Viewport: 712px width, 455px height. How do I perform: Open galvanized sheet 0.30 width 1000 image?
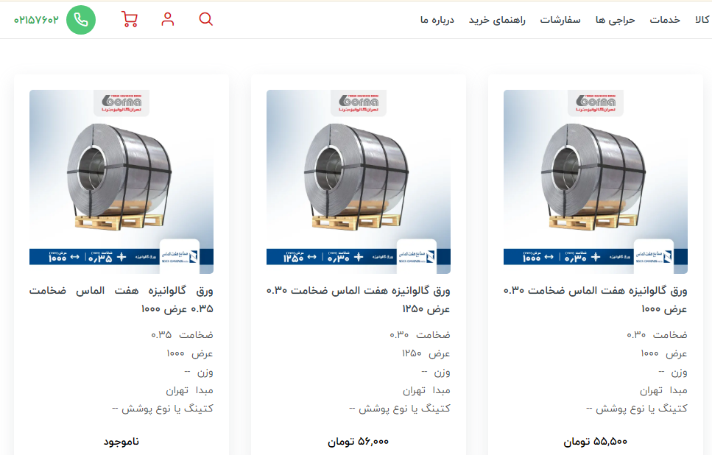596,182
